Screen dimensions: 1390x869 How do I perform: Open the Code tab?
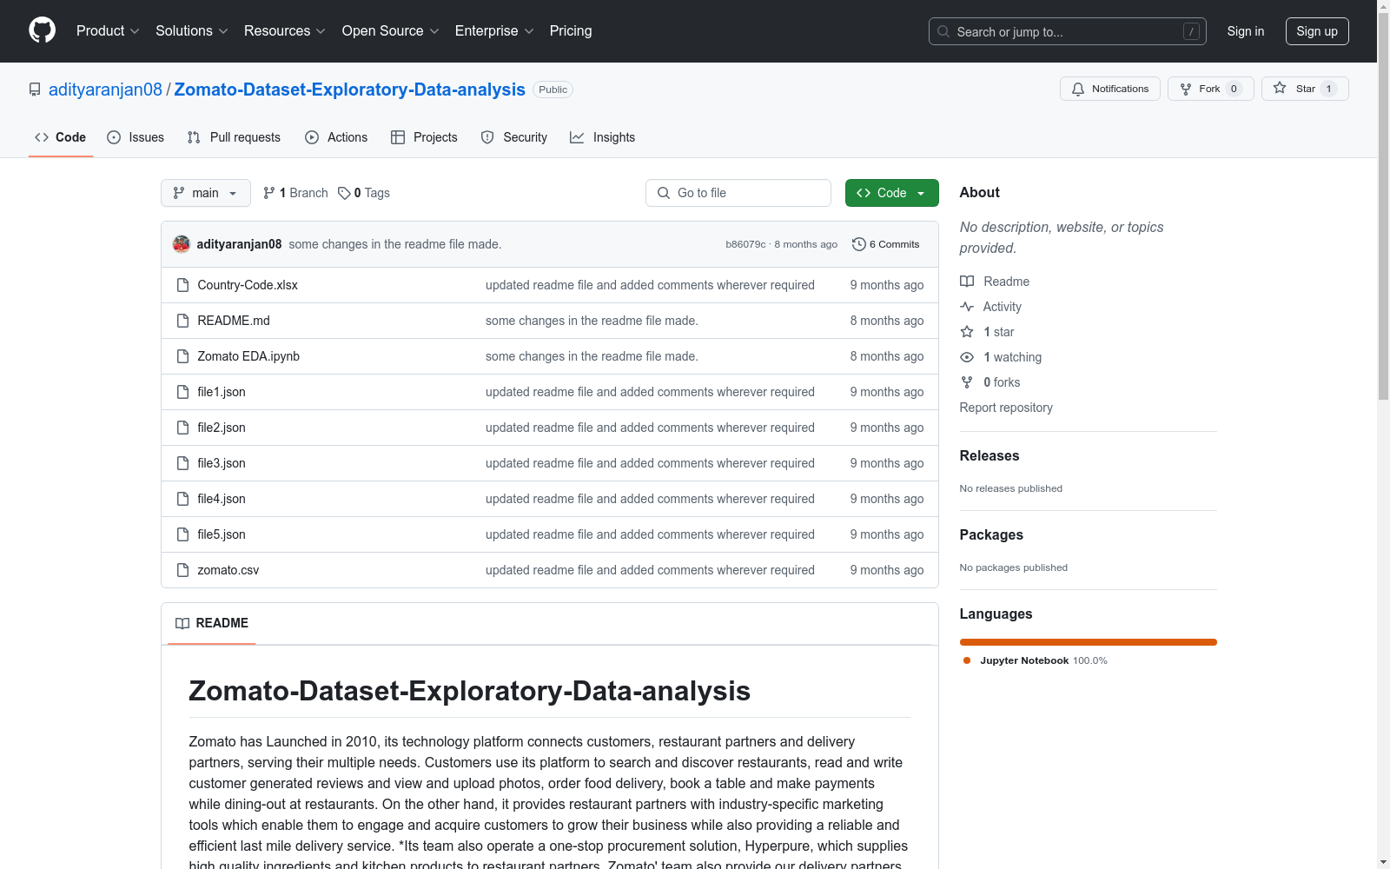(61, 137)
